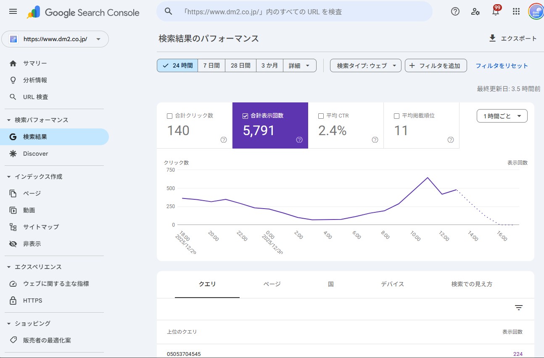This screenshot has width=544, height=358.
Task: Open the notifications bell with 99 alerts
Action: pyautogui.click(x=496, y=11)
